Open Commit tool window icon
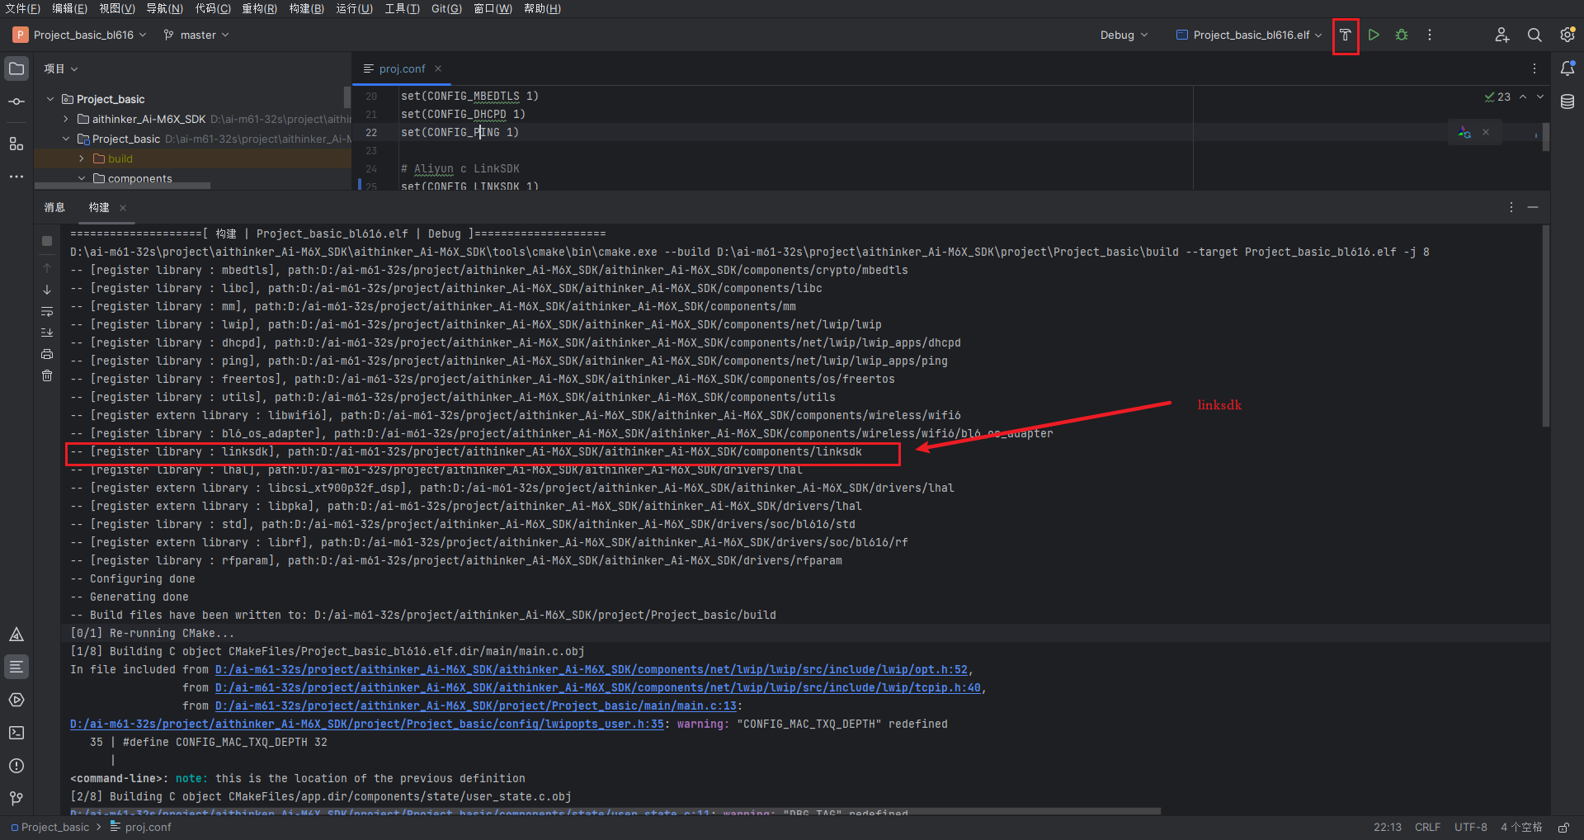1584x840 pixels. 16,101
